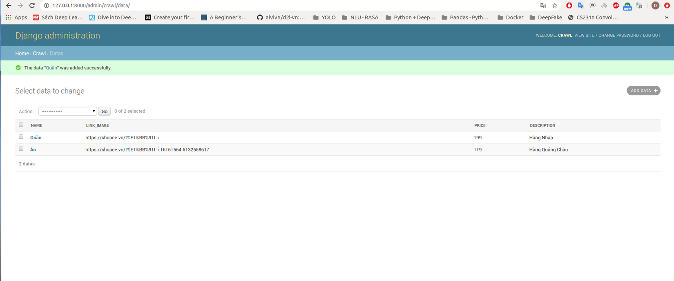Viewport: 674px width, 281px height.
Task: Click the Django administration site title
Action: click(58, 36)
